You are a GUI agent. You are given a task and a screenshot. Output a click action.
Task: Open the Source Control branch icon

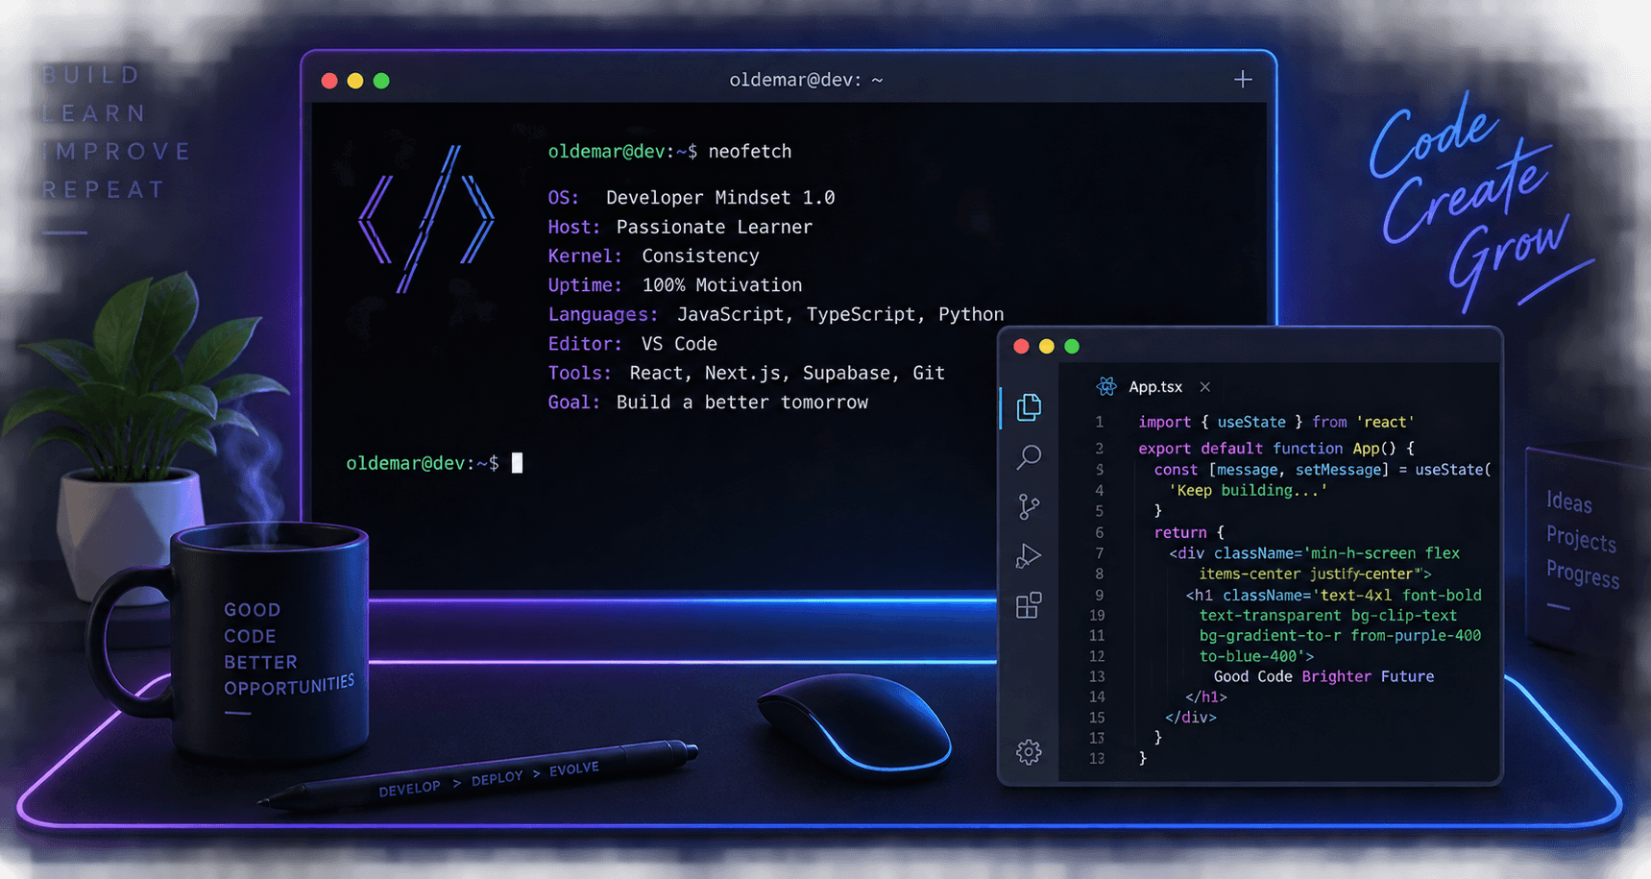coord(1029,506)
